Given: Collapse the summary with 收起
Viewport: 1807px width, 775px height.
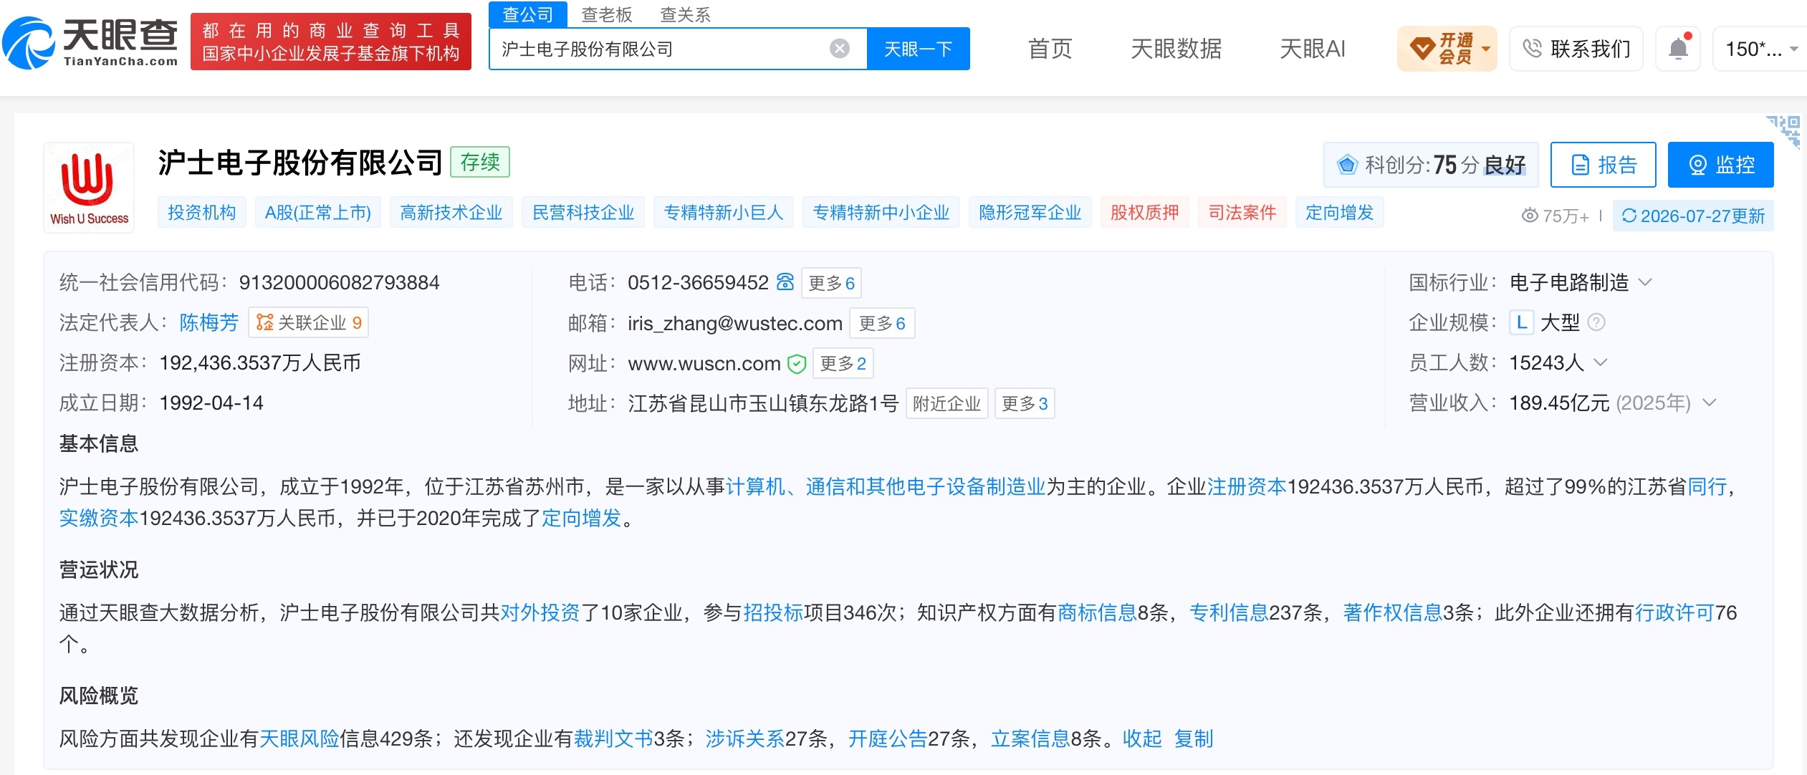Looking at the screenshot, I should click(x=1142, y=738).
